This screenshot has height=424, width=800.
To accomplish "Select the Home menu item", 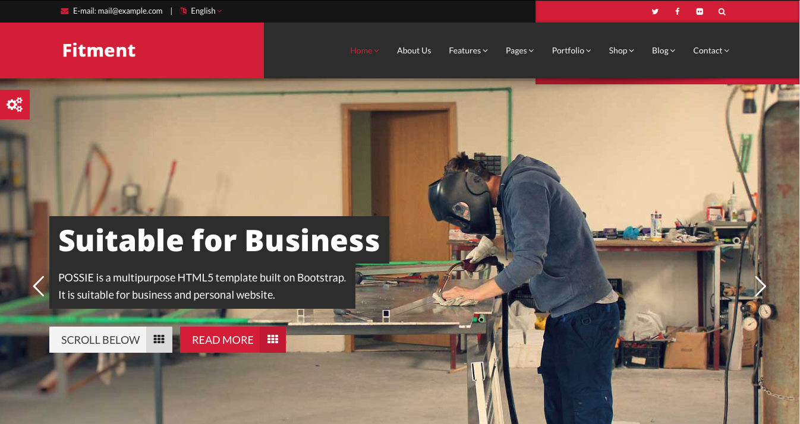I will click(364, 50).
